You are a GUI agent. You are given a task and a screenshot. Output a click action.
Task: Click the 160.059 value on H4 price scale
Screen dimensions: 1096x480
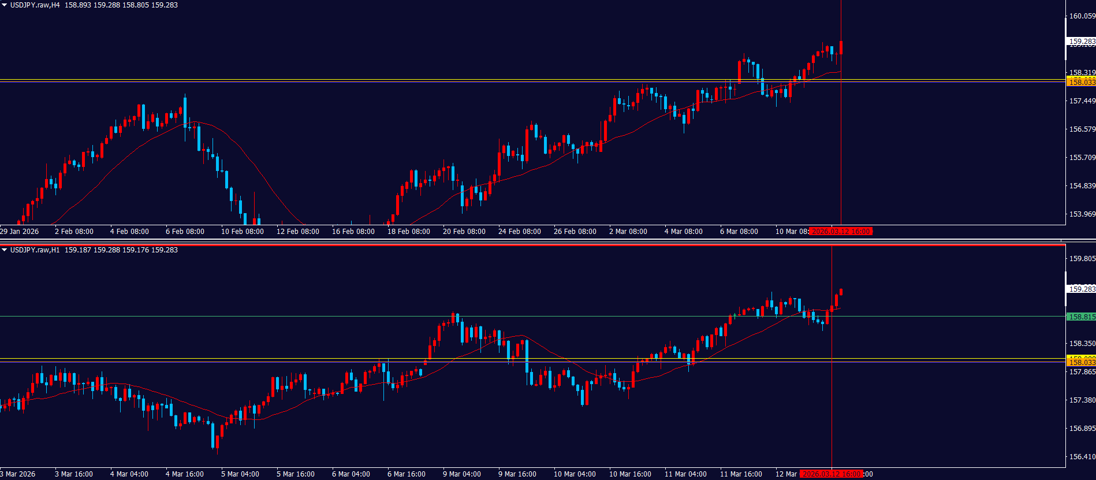point(1082,16)
